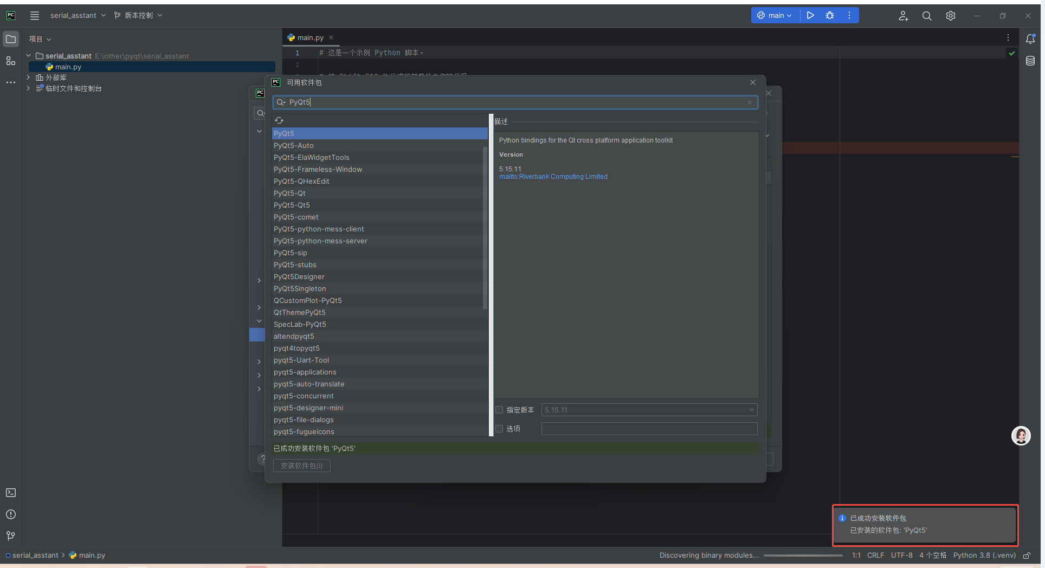Click the package search input field
1045x568 pixels.
(515, 102)
